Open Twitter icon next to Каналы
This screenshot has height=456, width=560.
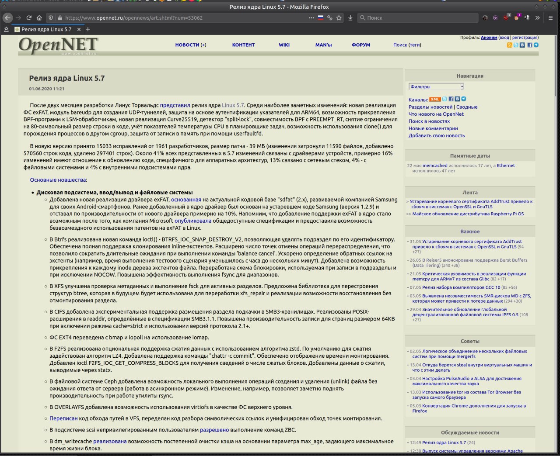pyautogui.click(x=444, y=99)
